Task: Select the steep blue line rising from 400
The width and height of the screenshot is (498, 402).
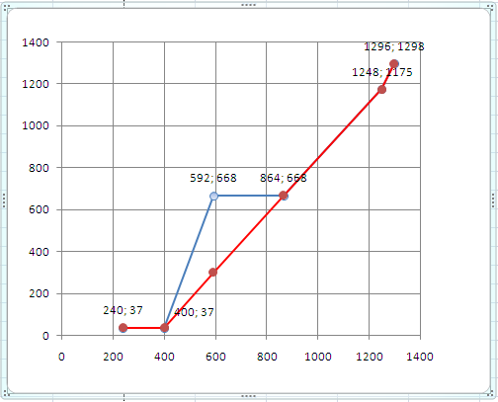Action: 189,262
